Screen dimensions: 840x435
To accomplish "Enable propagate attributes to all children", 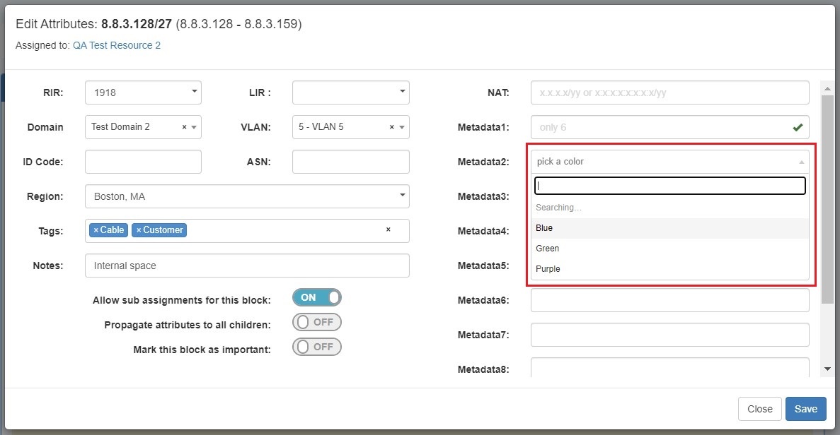I will pyautogui.click(x=316, y=322).
